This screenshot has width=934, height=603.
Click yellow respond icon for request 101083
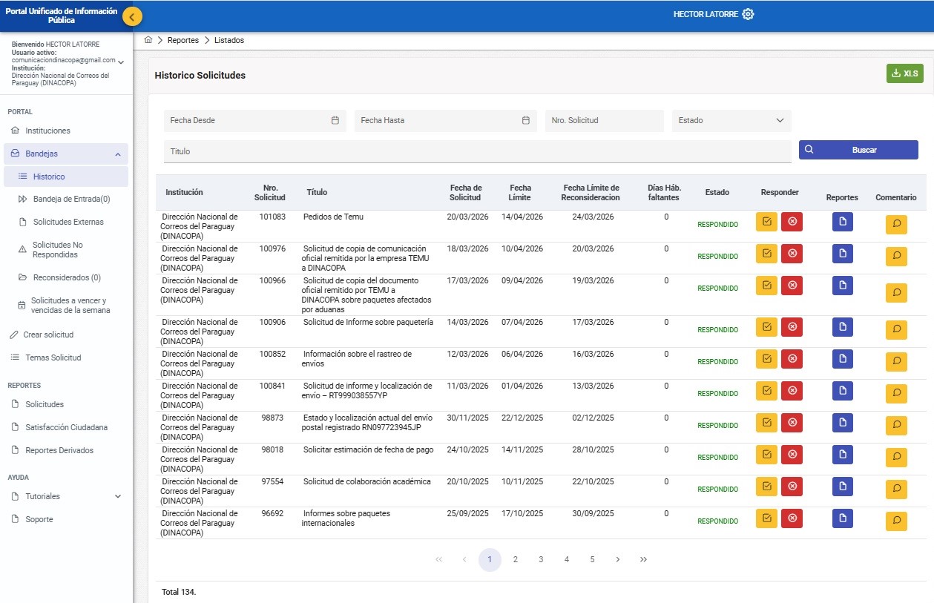click(x=766, y=222)
